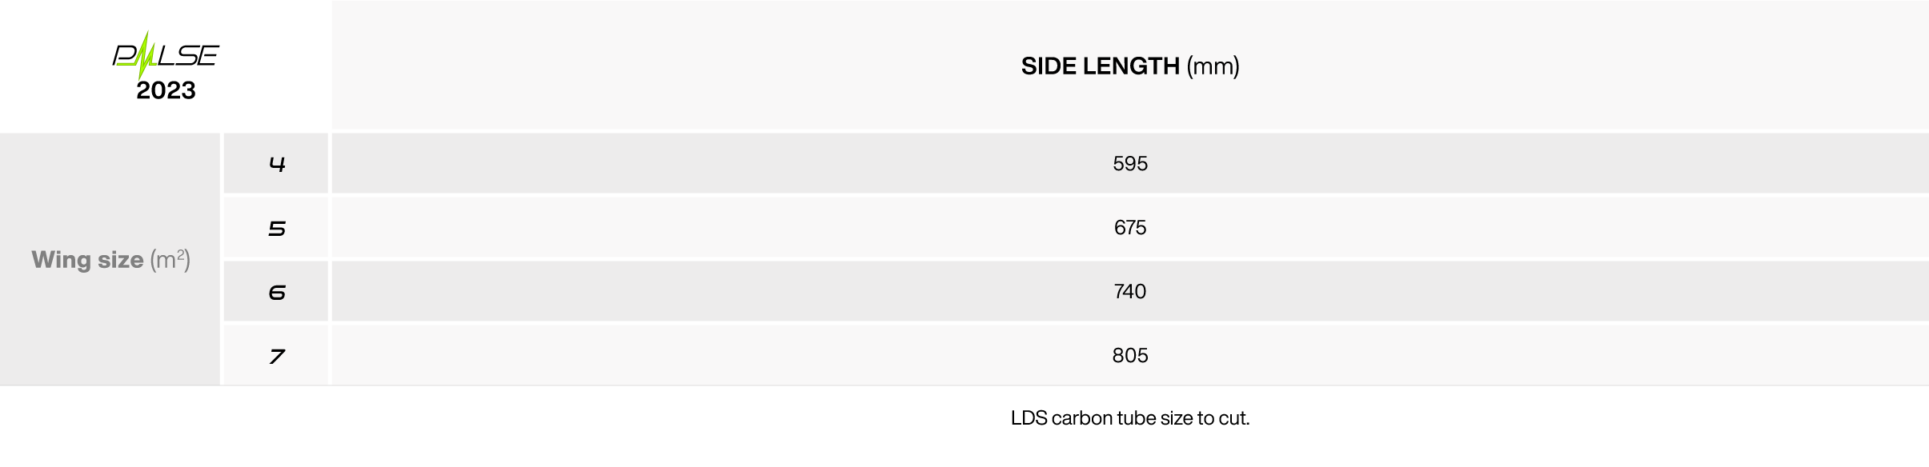Select the 675 side length value
This screenshot has width=1929, height=467.
[1130, 227]
